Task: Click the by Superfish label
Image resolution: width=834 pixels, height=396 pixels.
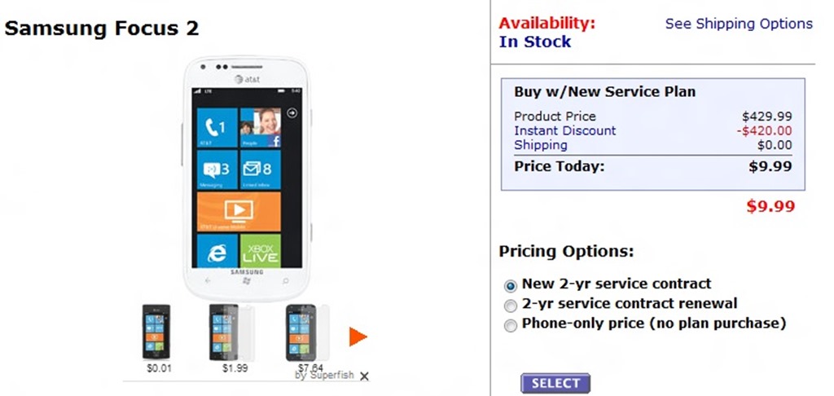Action: pos(324,376)
